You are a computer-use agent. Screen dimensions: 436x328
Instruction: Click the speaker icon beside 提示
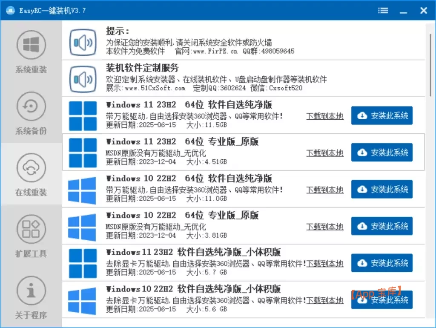point(82,41)
